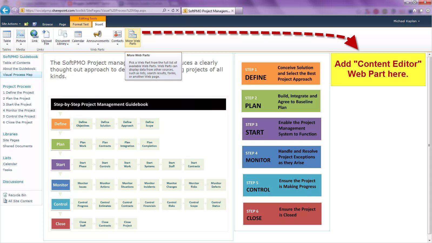Open More Web Parts
Viewport: 432px width, 243px height.
[133, 37]
